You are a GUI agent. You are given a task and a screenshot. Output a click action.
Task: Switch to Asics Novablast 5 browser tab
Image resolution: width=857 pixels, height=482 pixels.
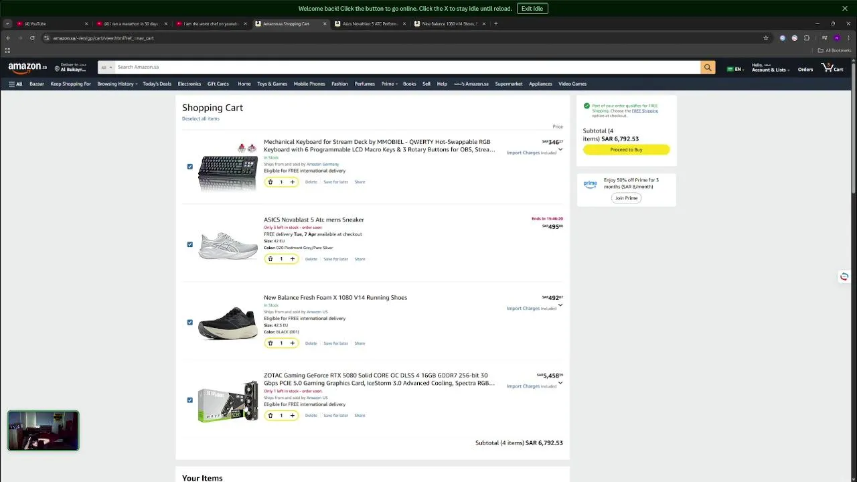pyautogui.click(x=370, y=23)
